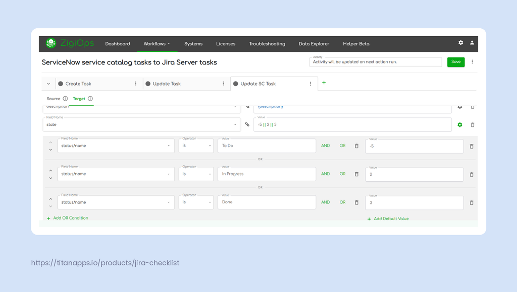
Task: Click the ZigiOps logo
Action: point(70,43)
